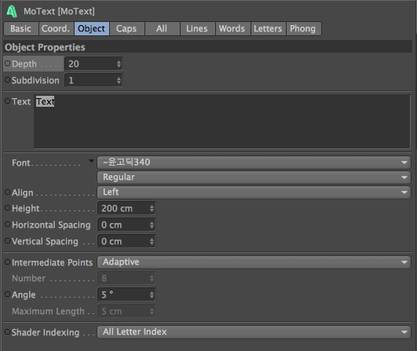
Task: Toggle the Align parameter keyframe dot
Action: (7, 192)
